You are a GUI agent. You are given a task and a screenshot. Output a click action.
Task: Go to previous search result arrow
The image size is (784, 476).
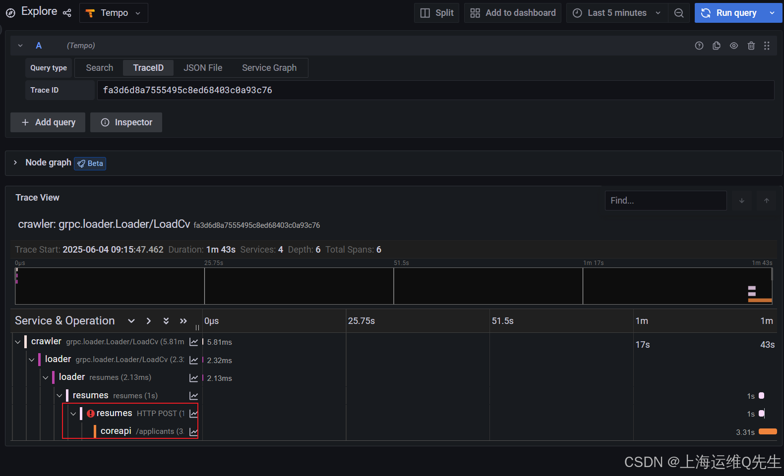pyautogui.click(x=767, y=201)
